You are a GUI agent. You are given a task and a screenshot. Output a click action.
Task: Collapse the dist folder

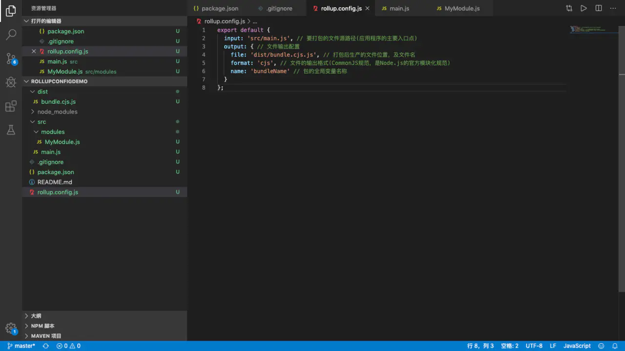(x=42, y=92)
